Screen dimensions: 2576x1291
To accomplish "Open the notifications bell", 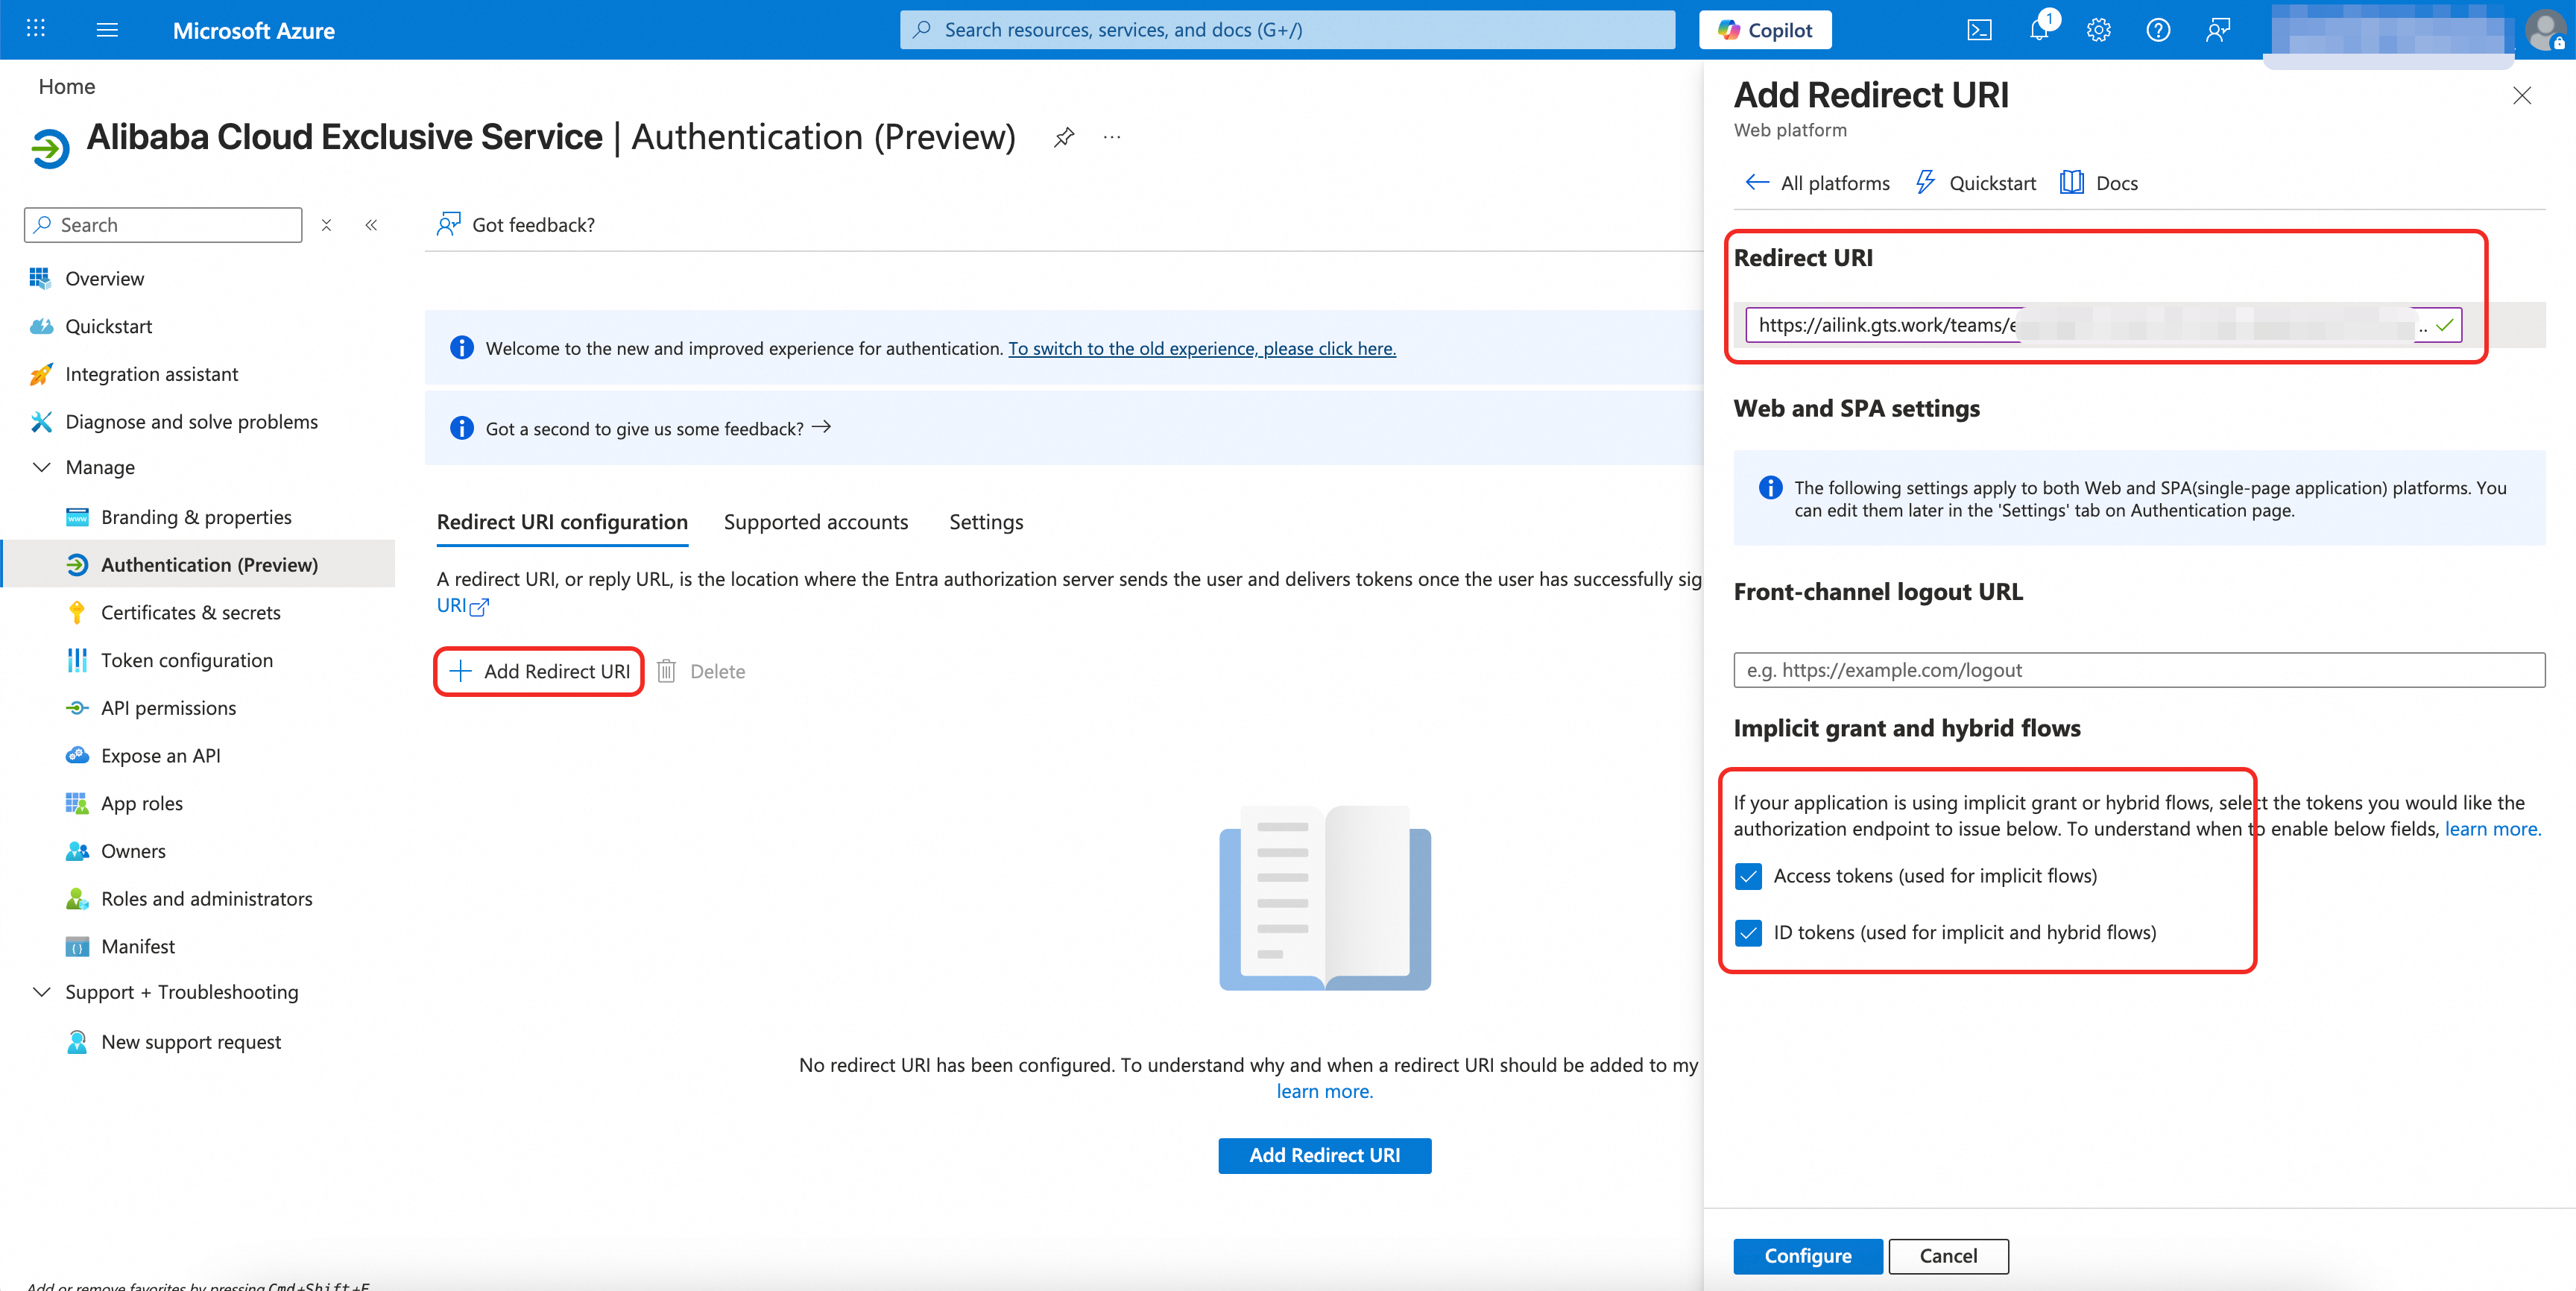I will [2039, 30].
